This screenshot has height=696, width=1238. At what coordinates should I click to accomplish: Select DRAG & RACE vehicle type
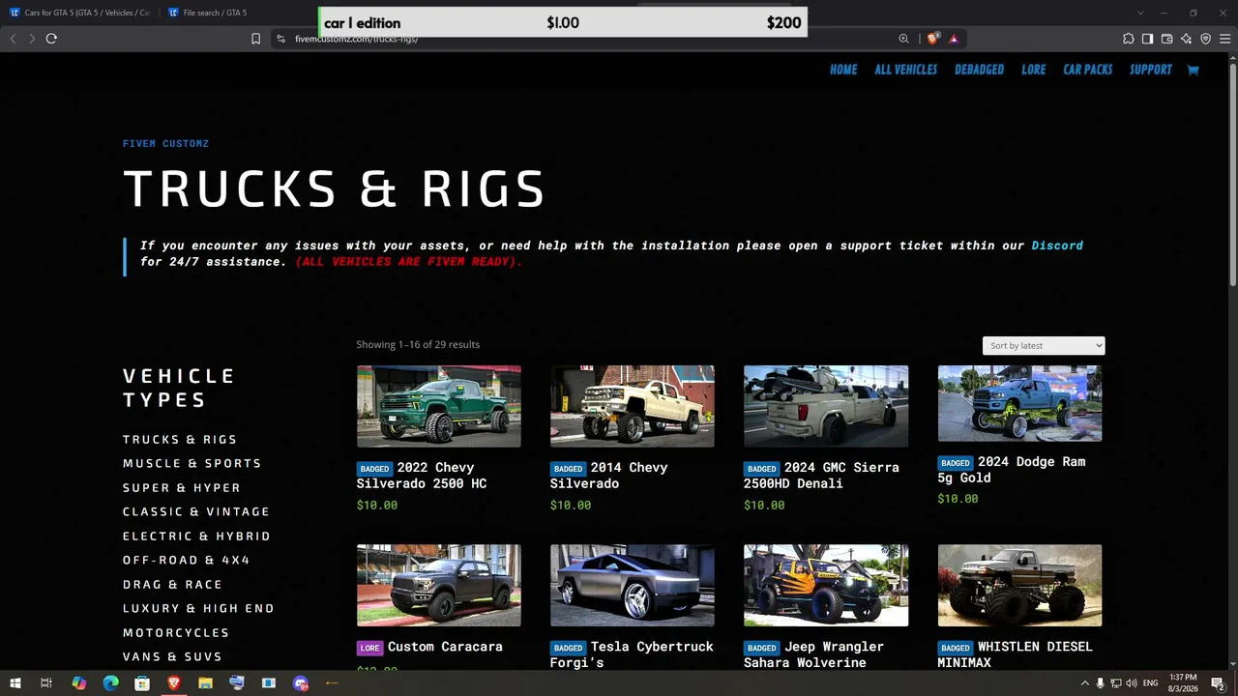point(173,584)
